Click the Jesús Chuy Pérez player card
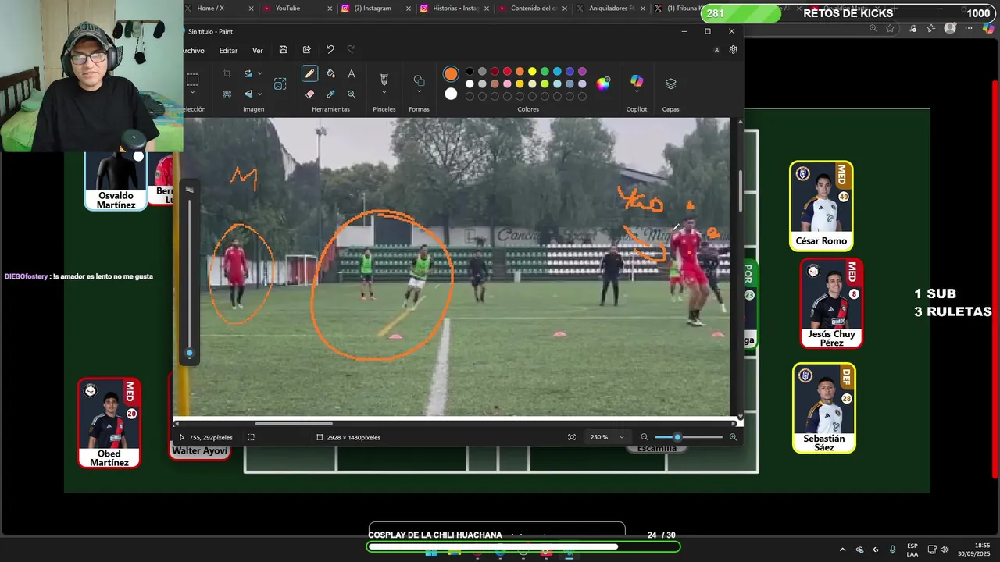1000x562 pixels. pos(831,303)
